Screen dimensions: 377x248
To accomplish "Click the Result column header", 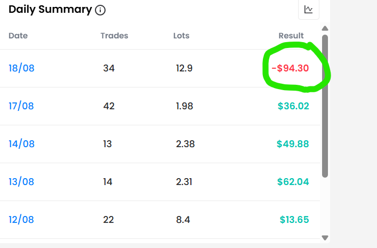I will click(x=291, y=36).
